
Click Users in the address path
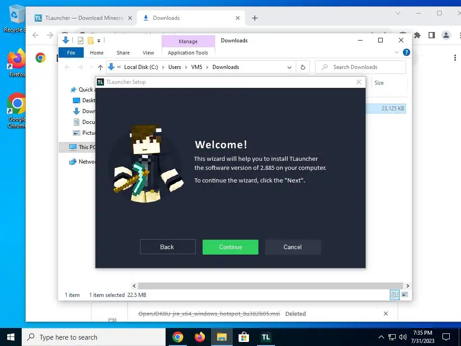click(175, 67)
